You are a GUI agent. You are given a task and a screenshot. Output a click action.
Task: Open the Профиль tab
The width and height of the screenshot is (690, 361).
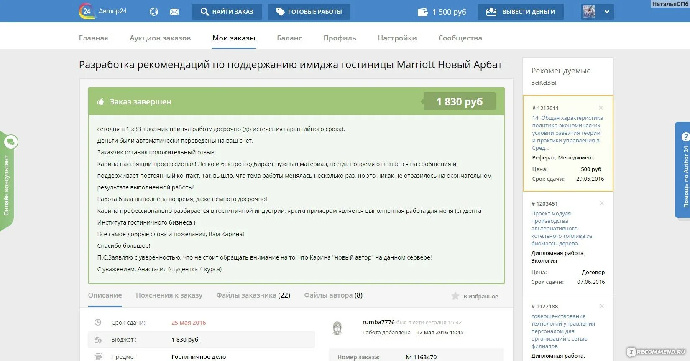(340, 38)
